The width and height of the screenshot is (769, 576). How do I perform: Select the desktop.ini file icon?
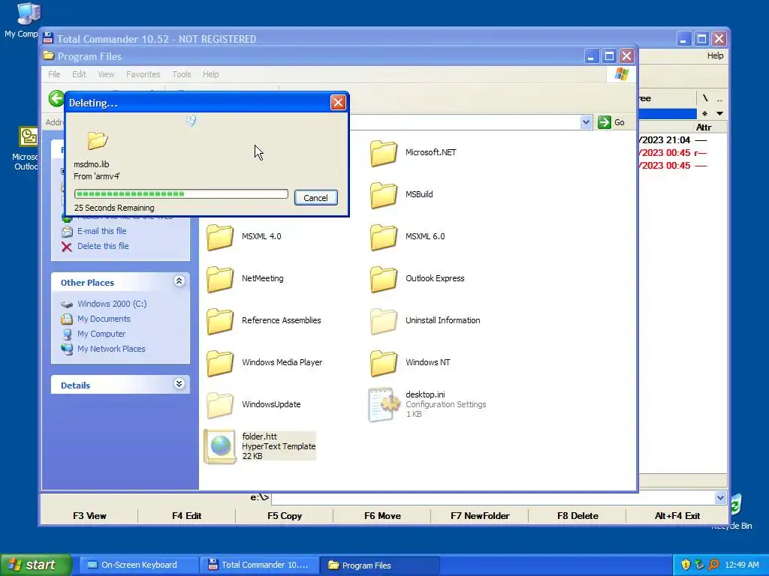384,404
